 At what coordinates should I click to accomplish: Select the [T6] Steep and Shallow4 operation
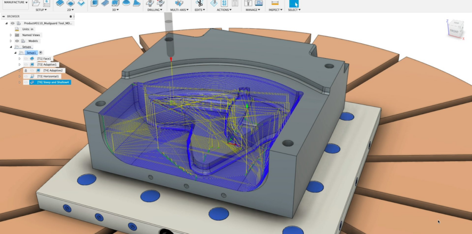click(53, 82)
